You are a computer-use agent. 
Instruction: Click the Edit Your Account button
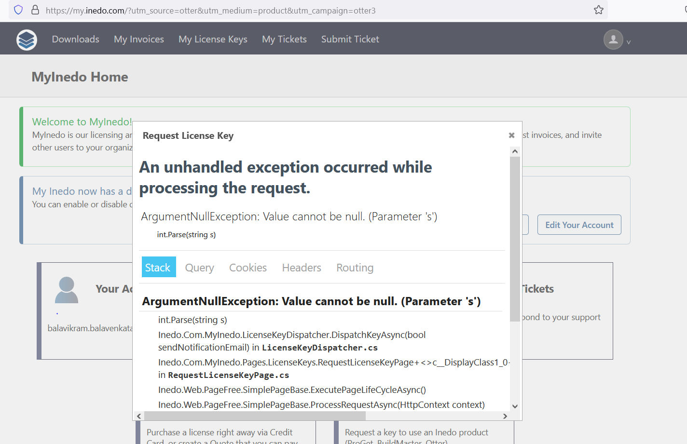point(579,225)
